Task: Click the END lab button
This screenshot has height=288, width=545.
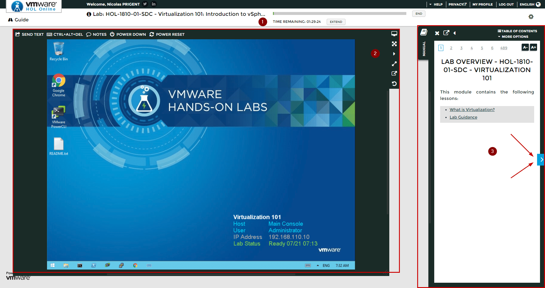Action: pos(419,14)
